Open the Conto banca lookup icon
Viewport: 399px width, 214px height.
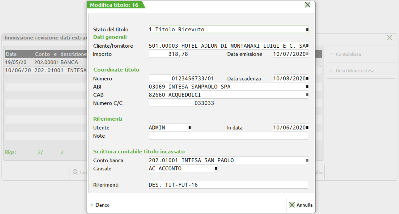click(307, 160)
